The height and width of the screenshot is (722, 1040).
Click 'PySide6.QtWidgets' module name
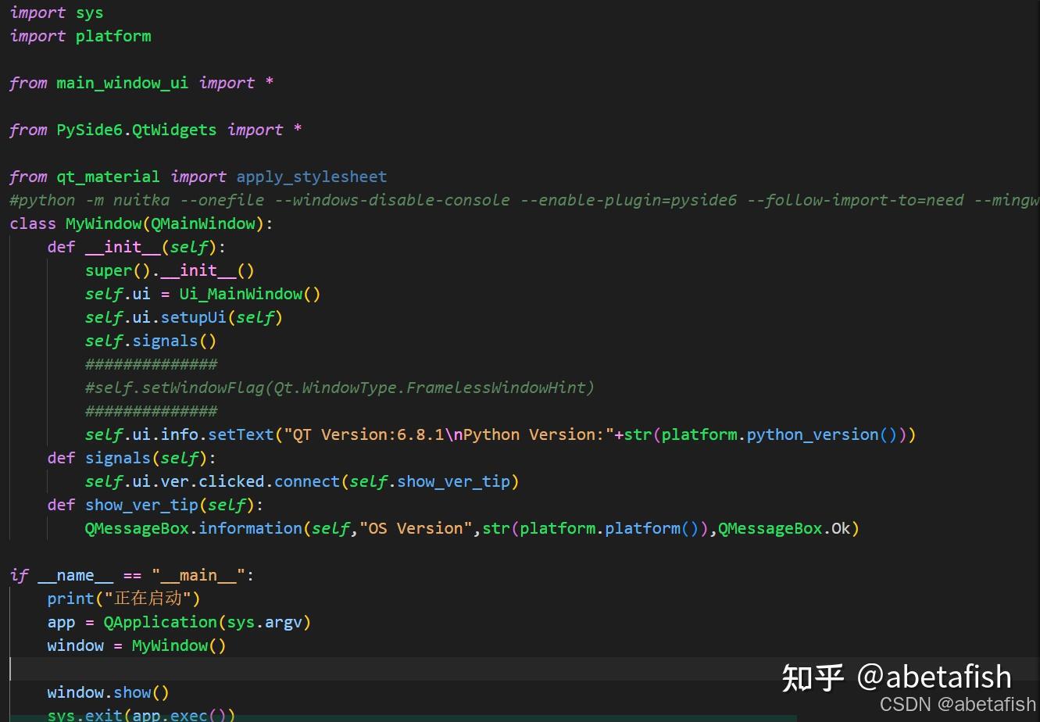136,130
